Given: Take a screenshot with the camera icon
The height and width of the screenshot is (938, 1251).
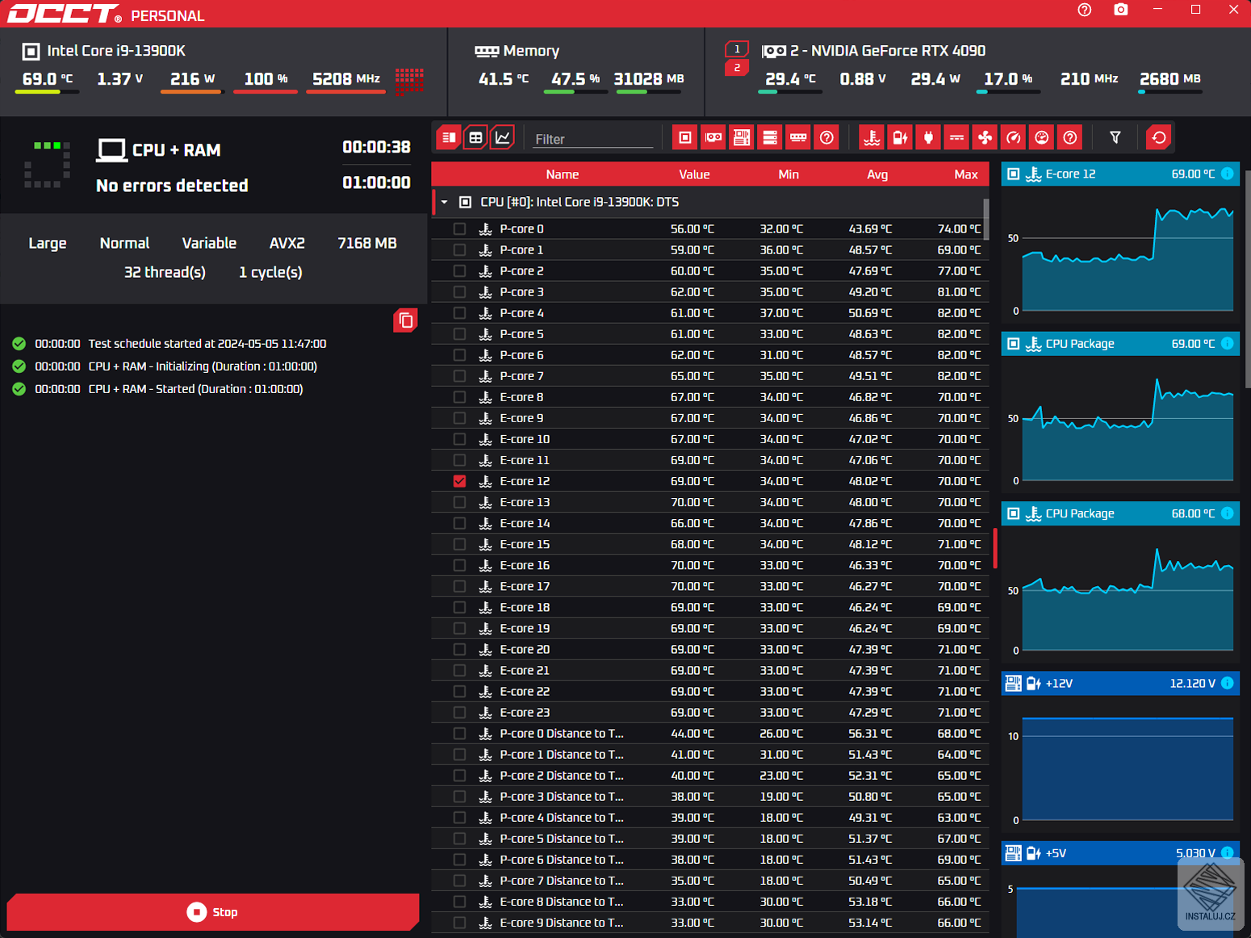Looking at the screenshot, I should coord(1121,10).
